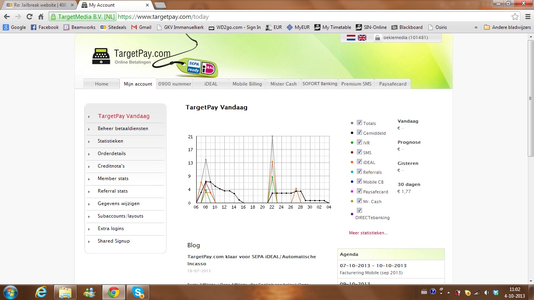The image size is (534, 300).
Task: Launch Internet Explorer from taskbar
Action: pyautogui.click(x=41, y=292)
